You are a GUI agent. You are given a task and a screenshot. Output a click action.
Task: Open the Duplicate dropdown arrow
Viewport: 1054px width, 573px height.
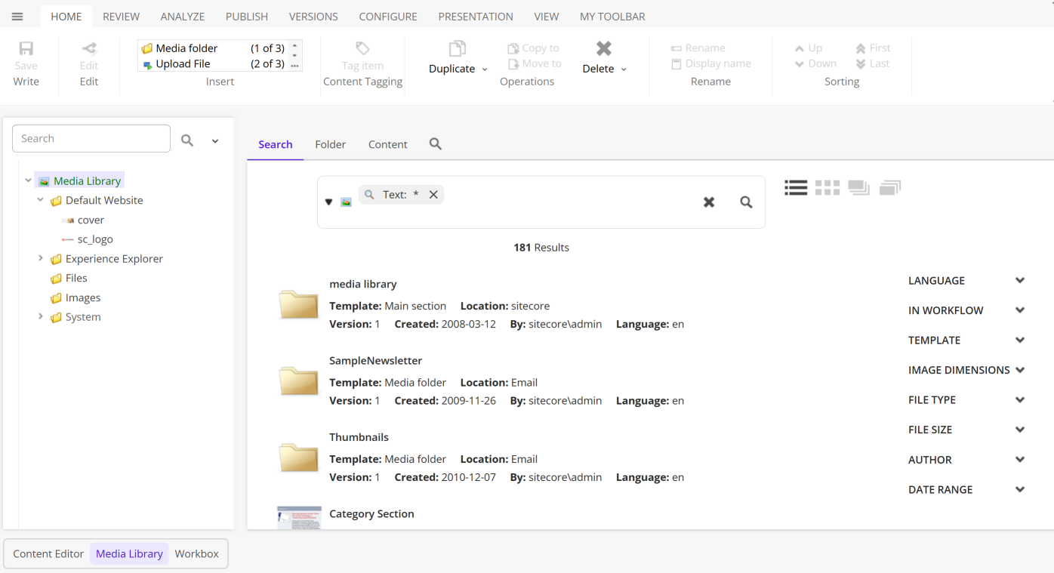485,69
